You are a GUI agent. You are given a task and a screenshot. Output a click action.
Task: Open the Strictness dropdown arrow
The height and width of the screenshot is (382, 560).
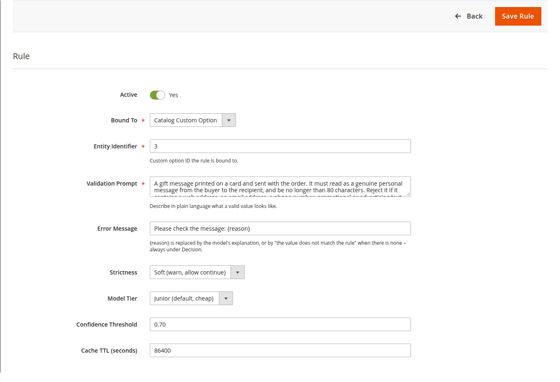pyautogui.click(x=238, y=272)
